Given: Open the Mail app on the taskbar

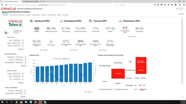Looking at the screenshot, I should pos(21,102).
